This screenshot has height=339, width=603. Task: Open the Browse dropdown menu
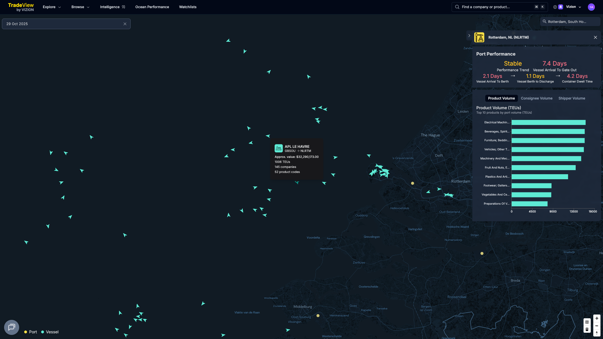coord(80,7)
